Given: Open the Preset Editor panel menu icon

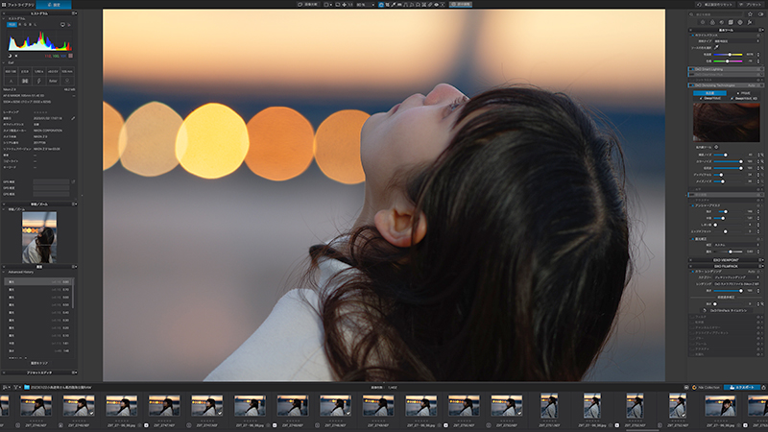Looking at the screenshot, I should click(x=75, y=372).
